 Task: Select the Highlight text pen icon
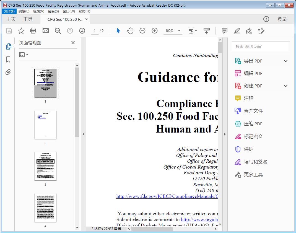click(237, 31)
